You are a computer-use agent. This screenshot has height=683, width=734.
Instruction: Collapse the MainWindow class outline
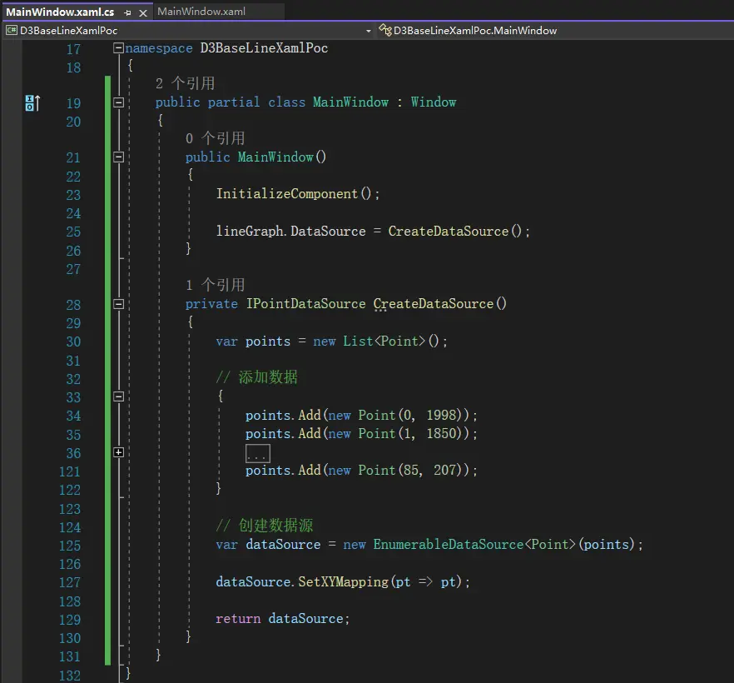click(x=118, y=102)
